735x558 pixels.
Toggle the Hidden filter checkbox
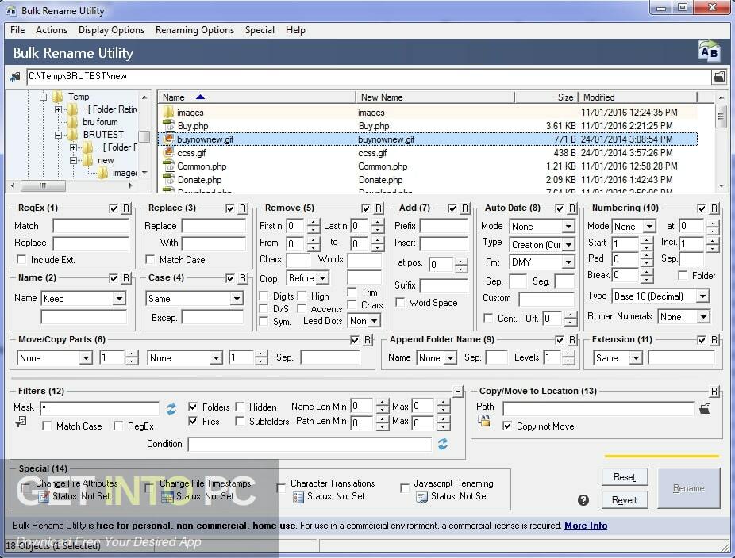point(240,407)
